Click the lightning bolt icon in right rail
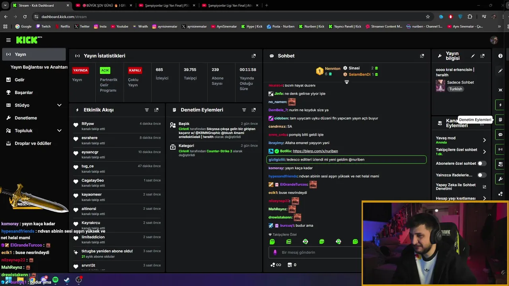The width and height of the screenshot is (509, 286). click(500, 105)
